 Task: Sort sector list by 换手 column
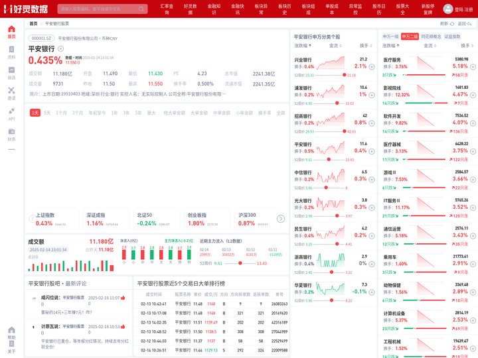coord(467,46)
